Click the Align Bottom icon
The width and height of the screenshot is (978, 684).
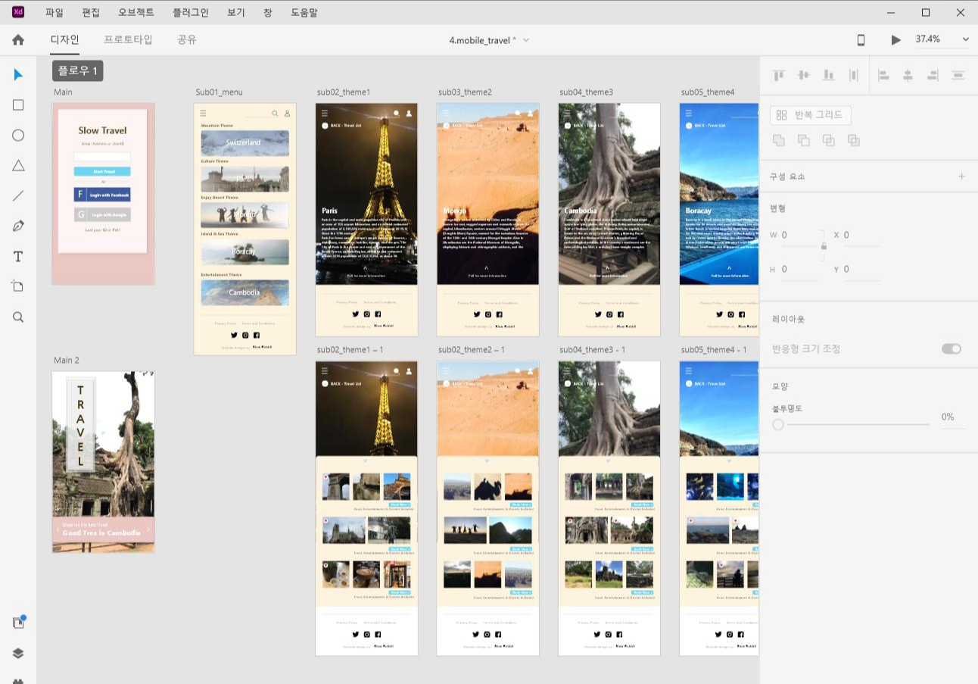[x=829, y=75]
